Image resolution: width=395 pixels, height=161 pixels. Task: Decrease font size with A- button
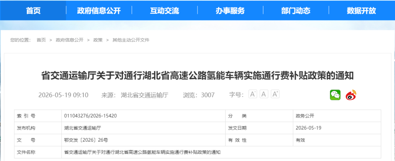(253, 94)
